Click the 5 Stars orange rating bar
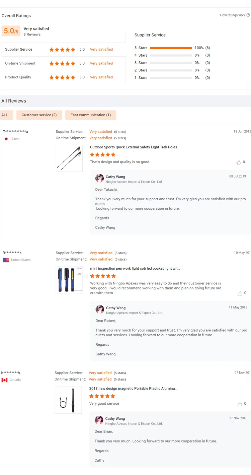The width and height of the screenshot is (251, 475). (x=171, y=48)
